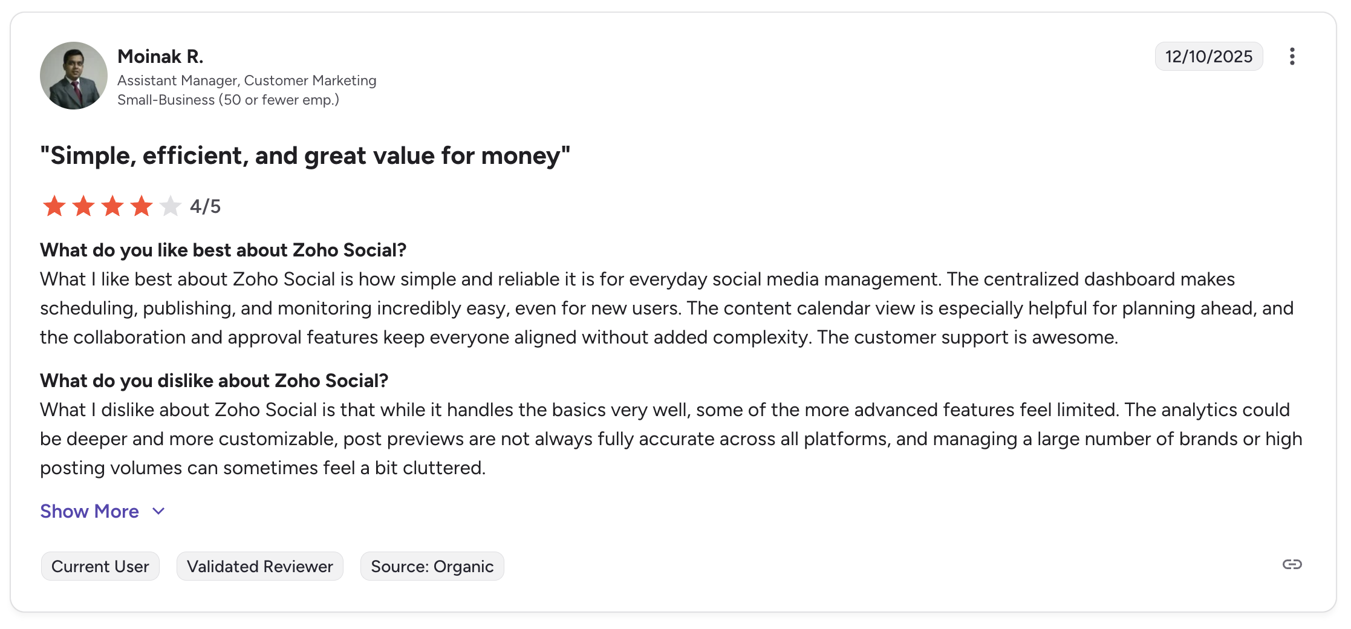
Task: Click the grey empty fifth star
Action: 172,206
